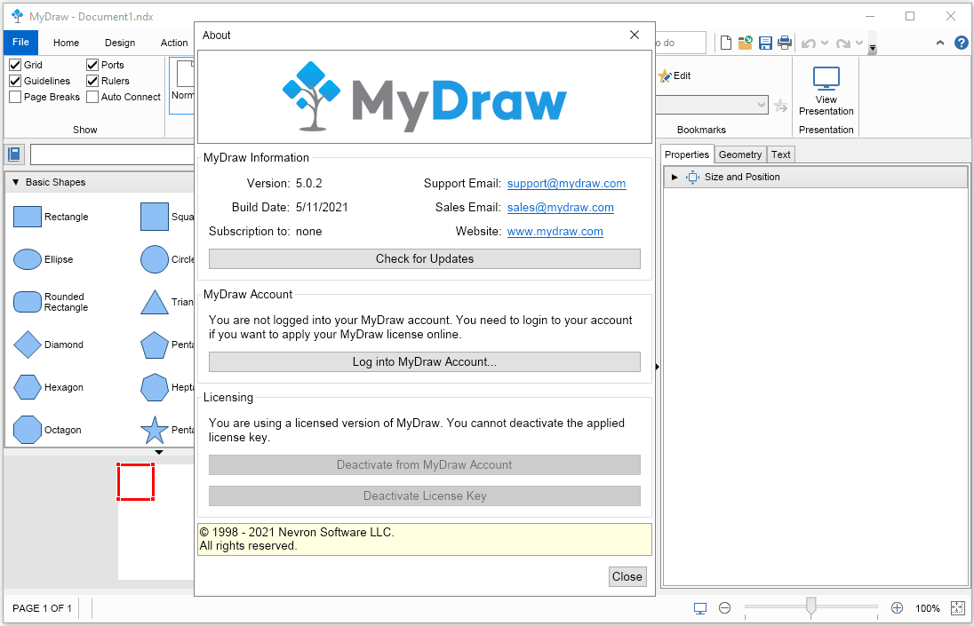
Task: Collapse the ribbon with the chevron
Action: (940, 43)
